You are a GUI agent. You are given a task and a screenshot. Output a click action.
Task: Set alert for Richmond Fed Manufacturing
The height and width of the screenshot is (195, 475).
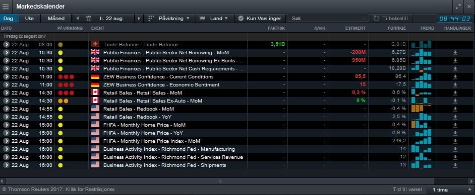tap(455, 149)
